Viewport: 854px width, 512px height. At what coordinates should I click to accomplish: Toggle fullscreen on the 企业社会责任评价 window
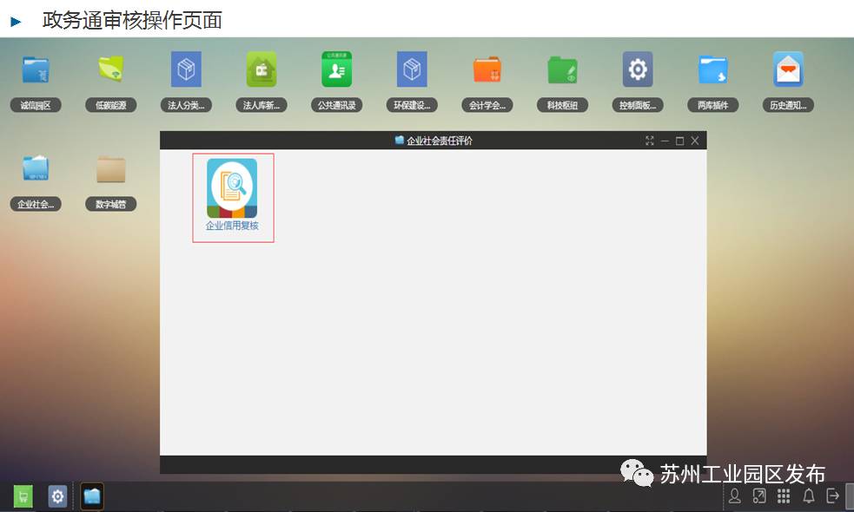pyautogui.click(x=650, y=140)
